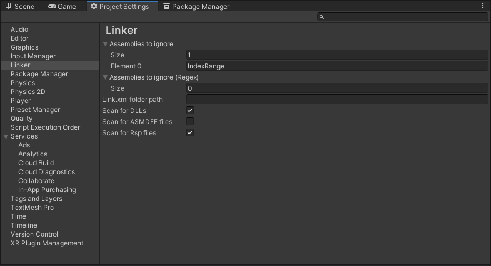Click the Package Manager box icon
The image size is (491, 266).
point(167,6)
